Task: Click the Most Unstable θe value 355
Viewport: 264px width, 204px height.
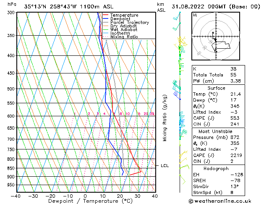Action: (x=235, y=143)
